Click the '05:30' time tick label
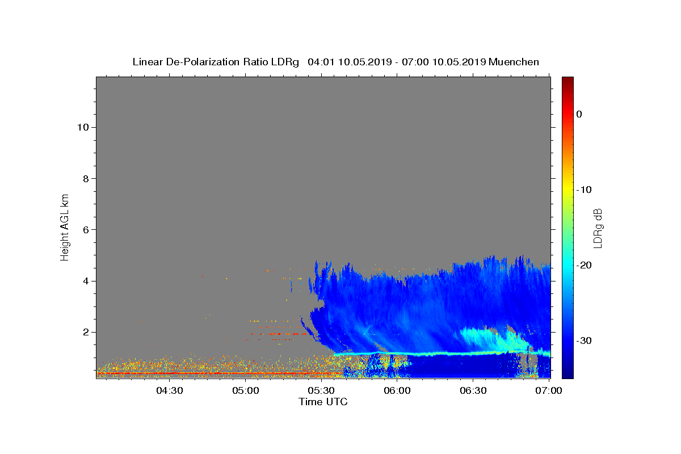The height and width of the screenshot is (454, 681). 321,390
